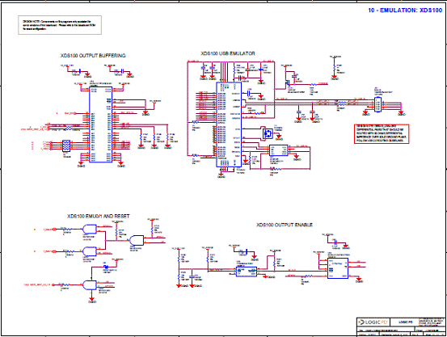Click the gray design note box at top left
The height and width of the screenshot is (337, 447).
60,25
